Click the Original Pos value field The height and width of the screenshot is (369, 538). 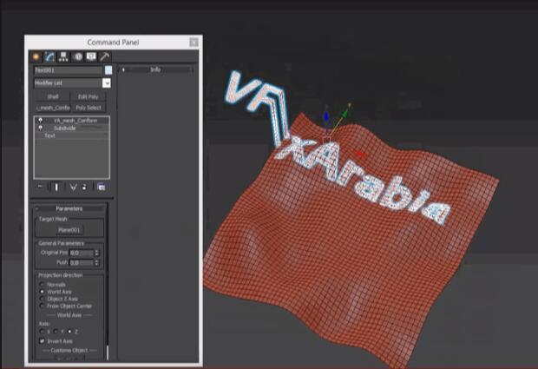click(x=82, y=253)
